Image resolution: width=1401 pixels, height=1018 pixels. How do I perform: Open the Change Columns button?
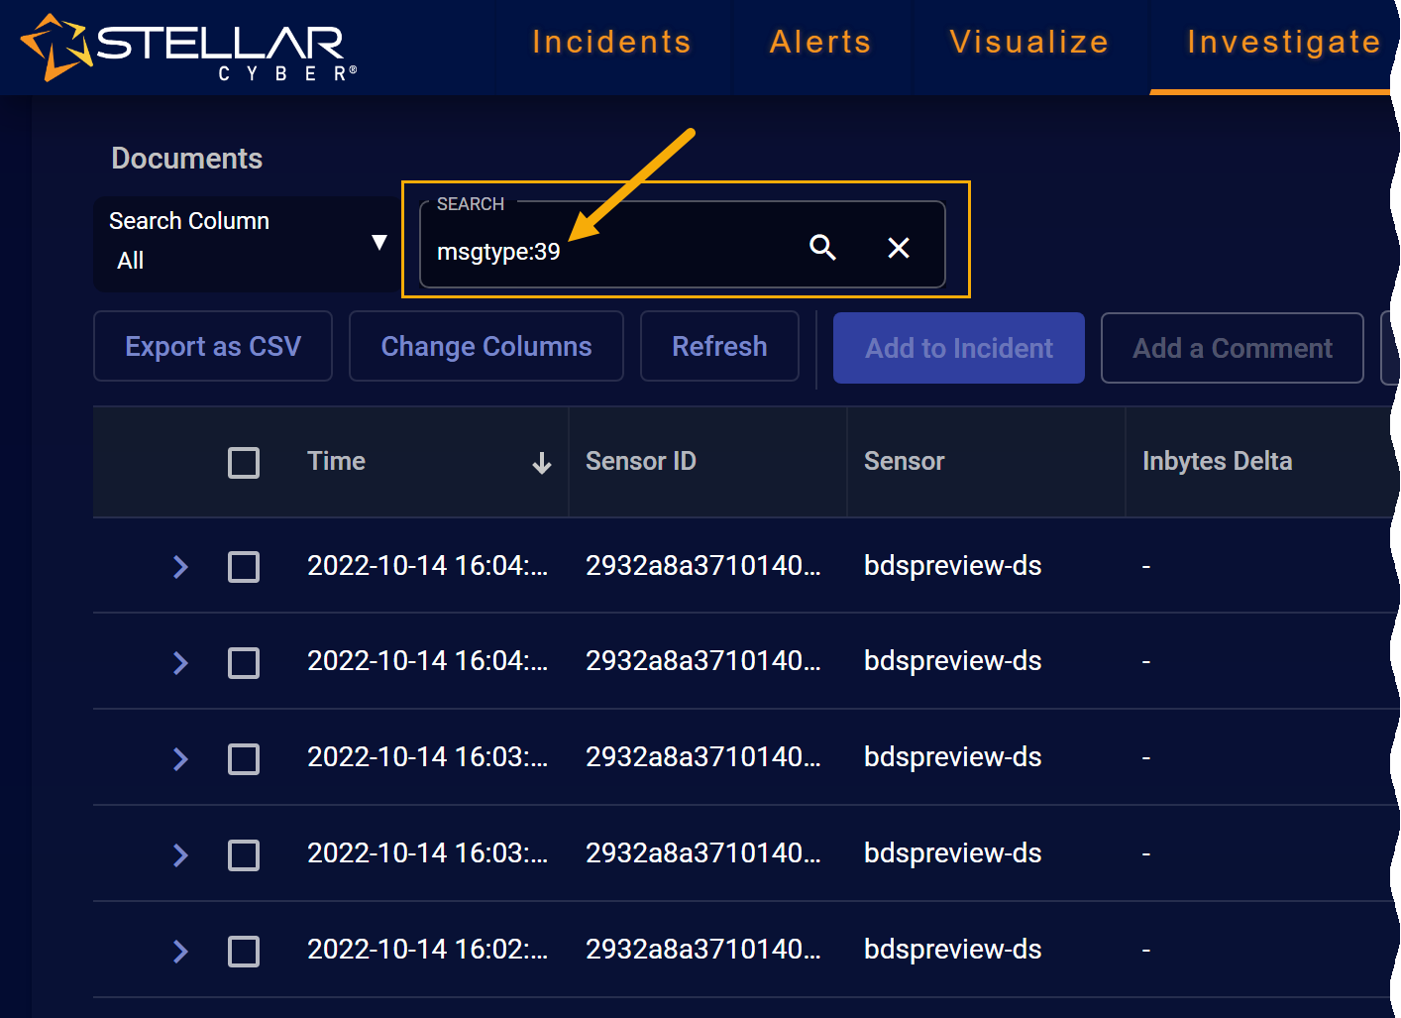click(486, 346)
